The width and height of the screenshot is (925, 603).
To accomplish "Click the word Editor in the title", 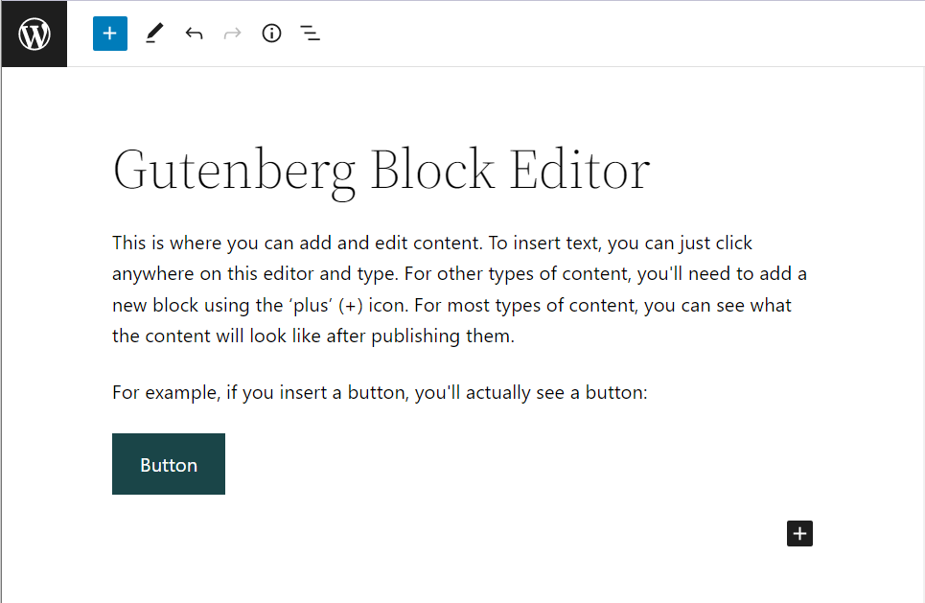I will [x=580, y=170].
